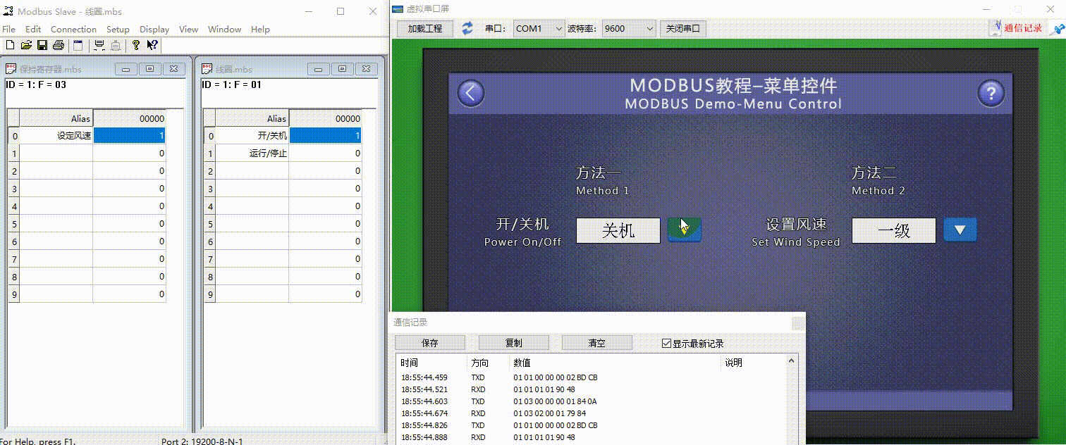Click the Alias header in 线圈 table

point(252,118)
